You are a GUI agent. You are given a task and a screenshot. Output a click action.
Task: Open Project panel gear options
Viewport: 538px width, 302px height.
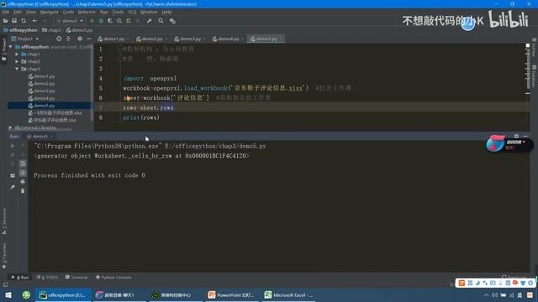(80, 39)
